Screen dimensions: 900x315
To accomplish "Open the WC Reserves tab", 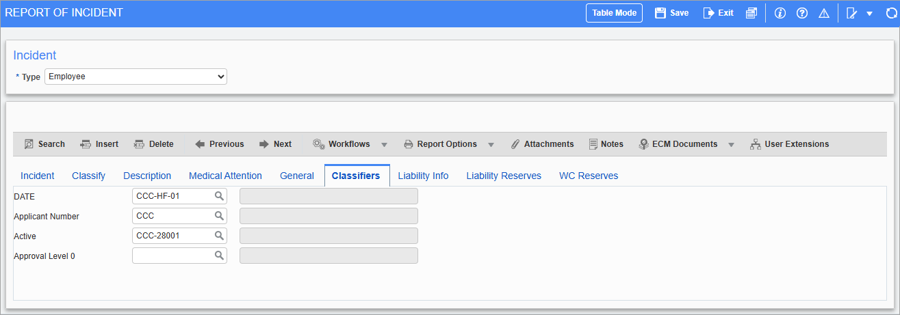I will 589,176.
